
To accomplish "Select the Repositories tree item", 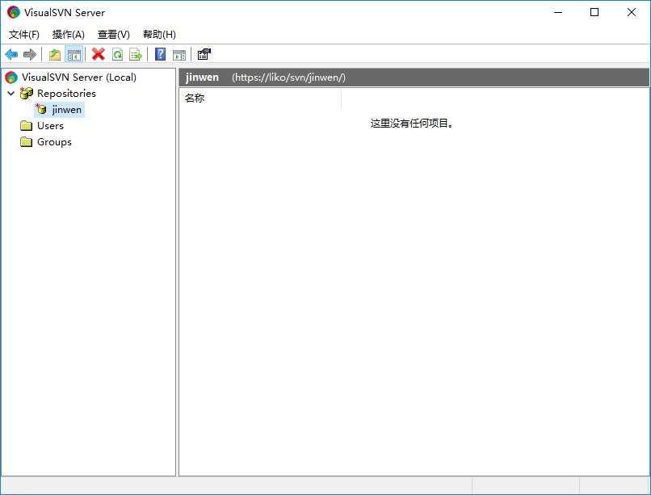I will (x=66, y=94).
